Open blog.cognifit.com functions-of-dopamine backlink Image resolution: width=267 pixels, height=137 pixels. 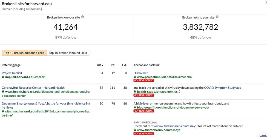pos(173,108)
